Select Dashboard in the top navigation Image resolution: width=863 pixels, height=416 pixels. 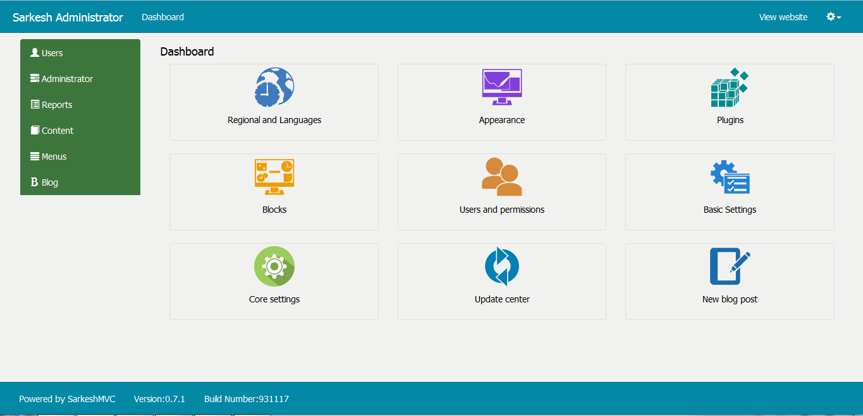[162, 17]
